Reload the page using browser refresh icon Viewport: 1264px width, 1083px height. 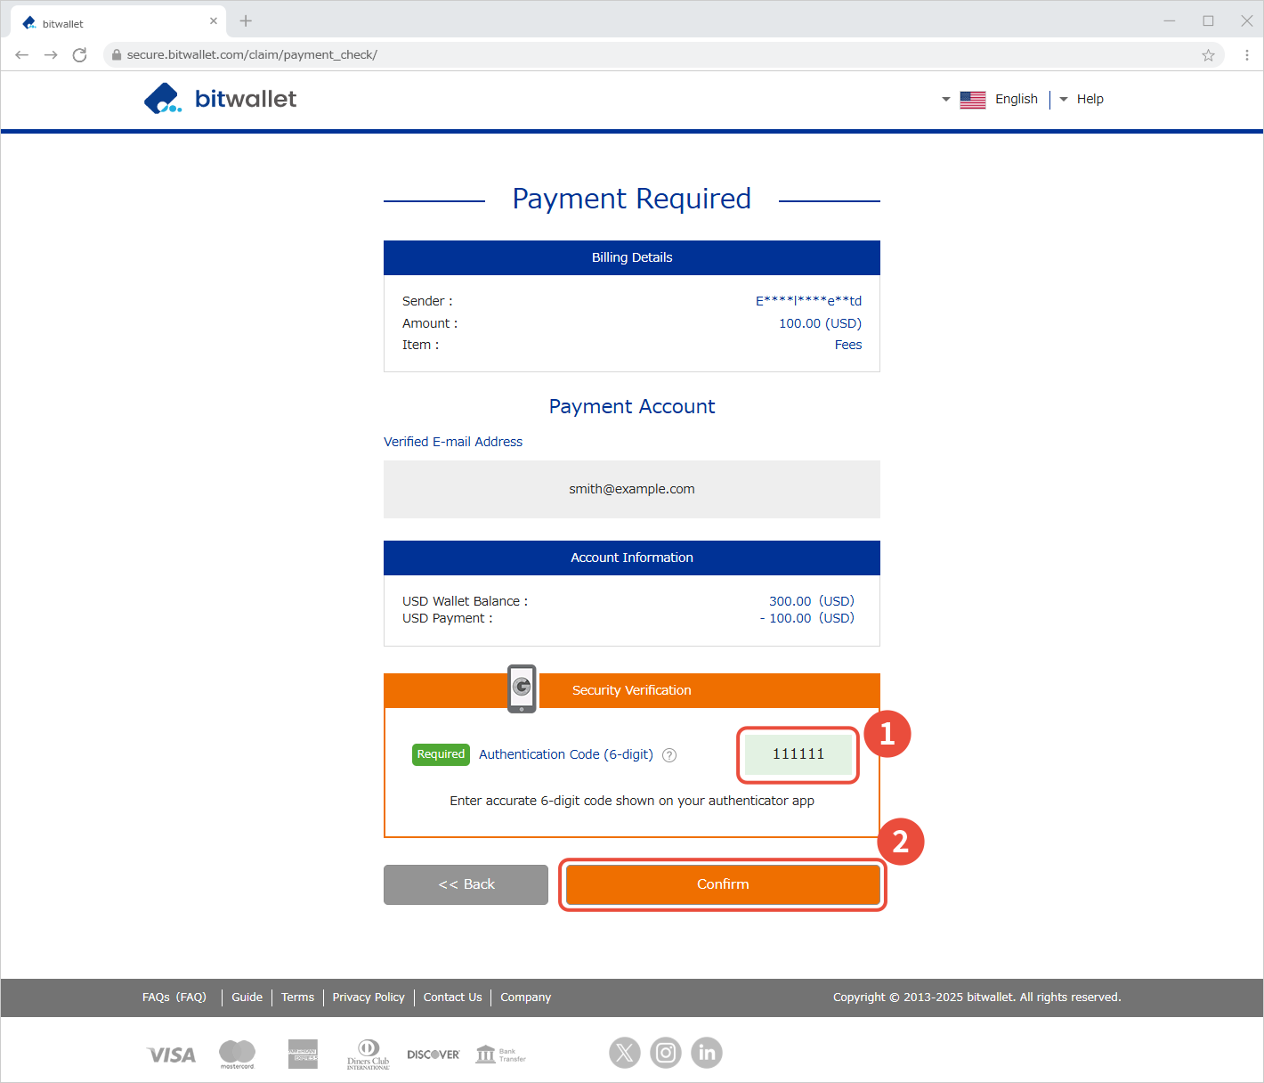(79, 55)
